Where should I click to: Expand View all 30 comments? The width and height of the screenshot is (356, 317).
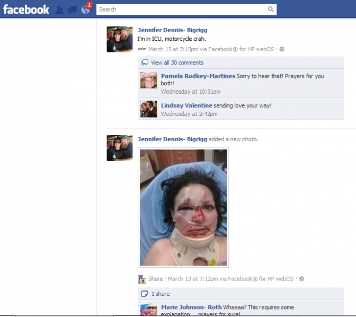coord(177,62)
